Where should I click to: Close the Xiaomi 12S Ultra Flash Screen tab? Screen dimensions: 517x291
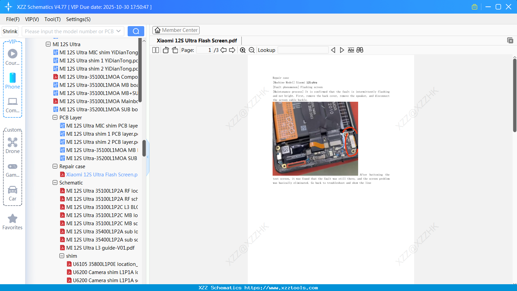coord(510,40)
